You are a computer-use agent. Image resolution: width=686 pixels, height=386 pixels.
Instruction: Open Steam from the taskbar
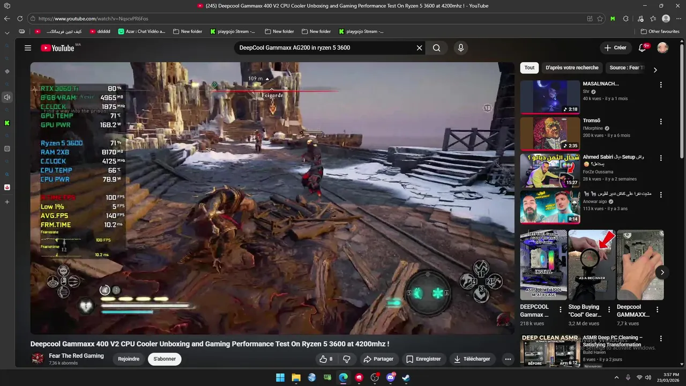pyautogui.click(x=407, y=377)
